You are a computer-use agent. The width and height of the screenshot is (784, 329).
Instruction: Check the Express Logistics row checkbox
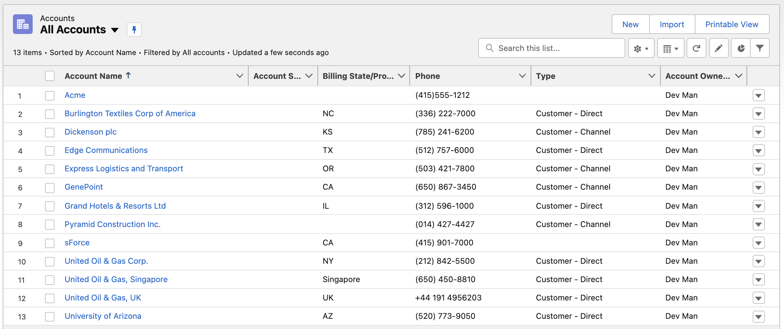(x=50, y=169)
